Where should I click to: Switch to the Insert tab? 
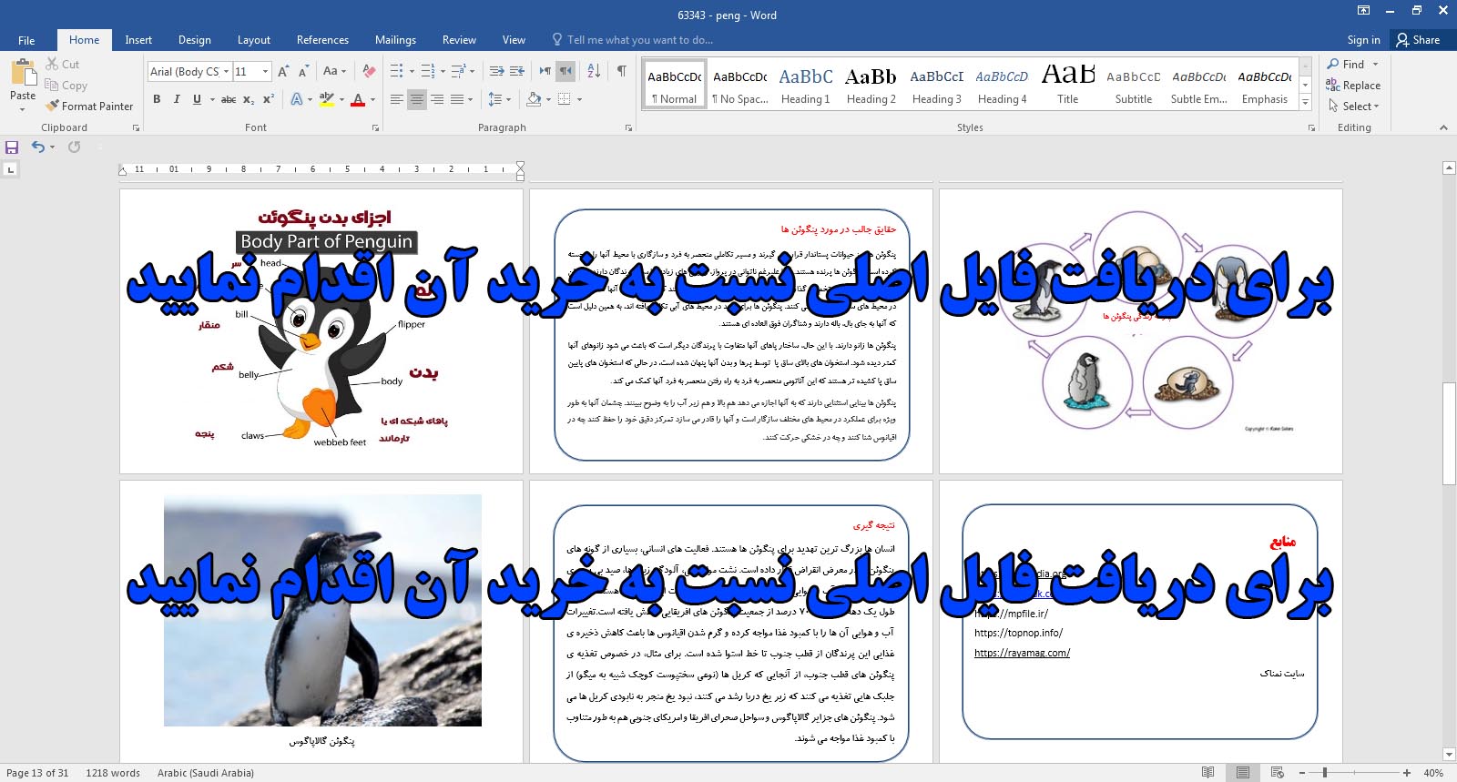(138, 40)
